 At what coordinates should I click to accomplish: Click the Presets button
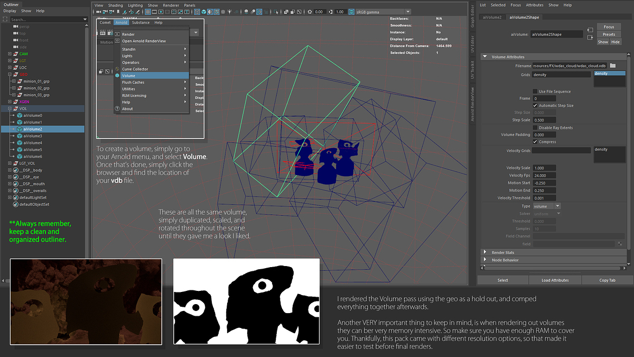tap(609, 34)
